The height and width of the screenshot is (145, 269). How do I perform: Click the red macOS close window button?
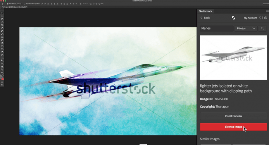coord(1,1)
